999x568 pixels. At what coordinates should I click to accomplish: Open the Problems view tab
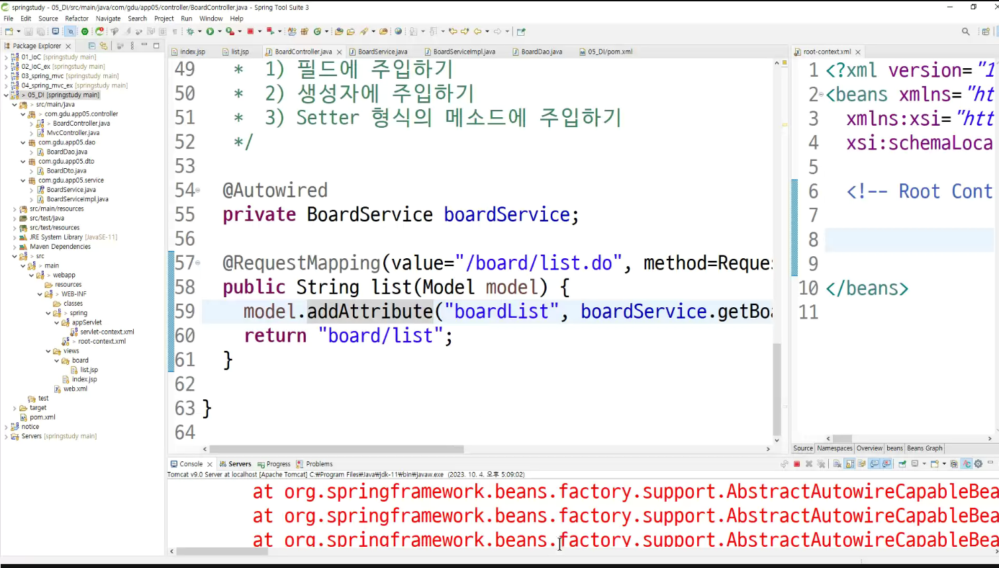tap(314, 464)
